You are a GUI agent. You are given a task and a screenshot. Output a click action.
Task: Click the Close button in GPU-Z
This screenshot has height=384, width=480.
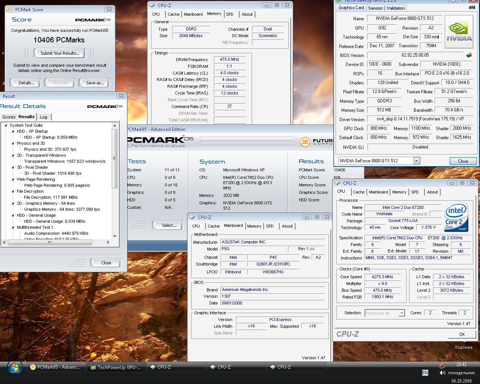(x=463, y=161)
